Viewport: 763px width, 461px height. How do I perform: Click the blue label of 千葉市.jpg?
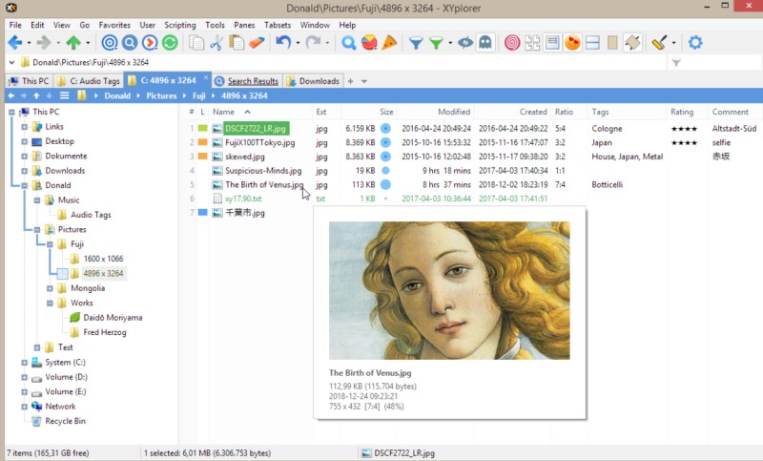click(202, 213)
